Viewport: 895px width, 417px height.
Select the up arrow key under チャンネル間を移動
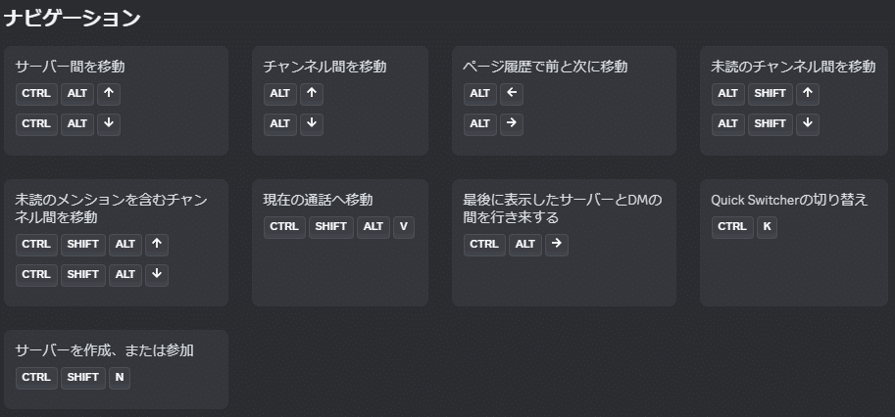(312, 94)
